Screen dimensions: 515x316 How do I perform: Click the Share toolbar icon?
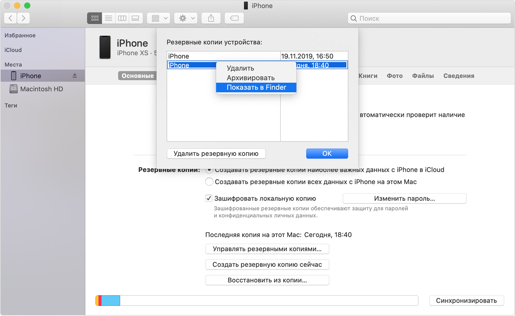211,18
